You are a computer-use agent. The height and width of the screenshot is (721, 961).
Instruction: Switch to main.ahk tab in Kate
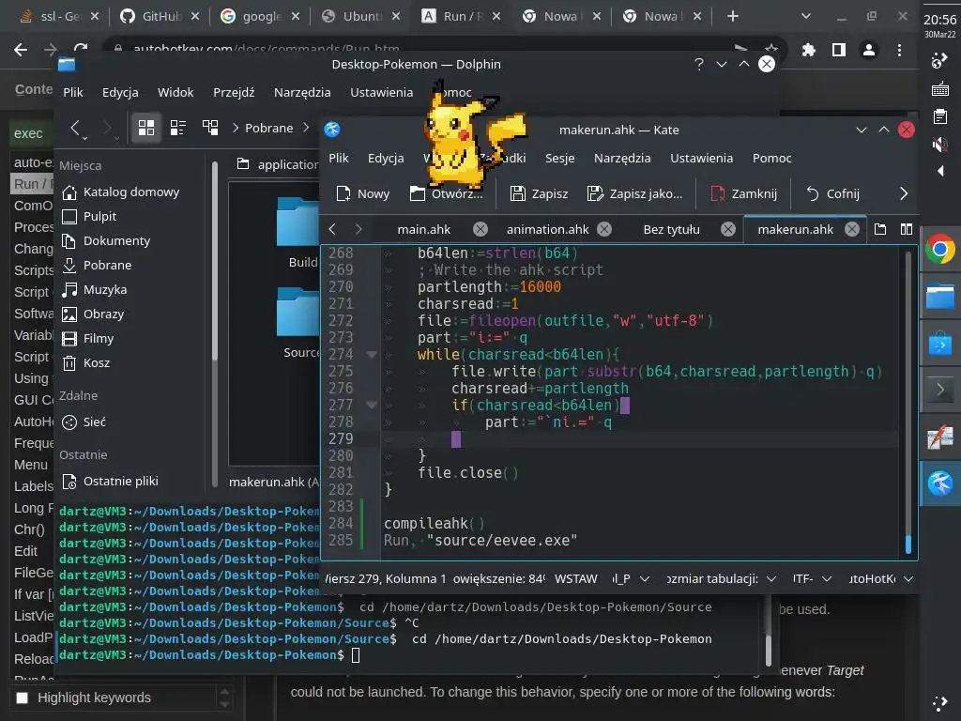point(423,229)
